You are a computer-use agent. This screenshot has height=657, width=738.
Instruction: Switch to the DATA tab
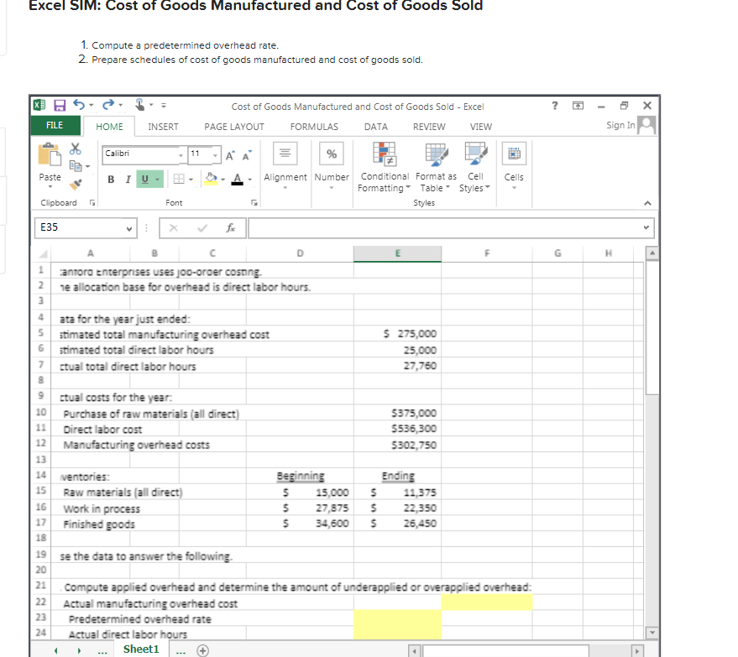pos(375,127)
